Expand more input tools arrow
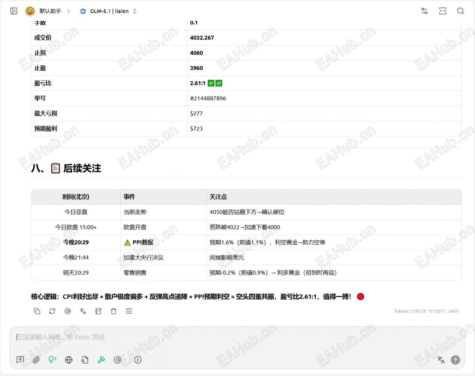Image resolution: width=475 pixels, height=376 pixels. click(x=138, y=360)
